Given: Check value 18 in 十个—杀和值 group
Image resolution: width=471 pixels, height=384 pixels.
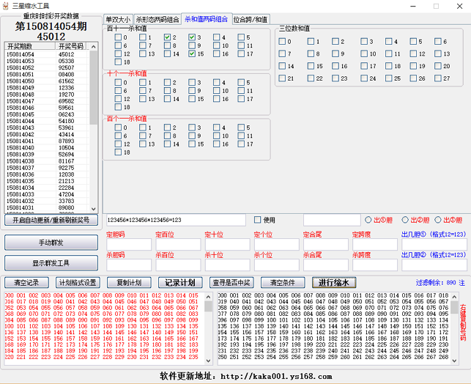Looking at the screenshot, I should click(118, 107).
